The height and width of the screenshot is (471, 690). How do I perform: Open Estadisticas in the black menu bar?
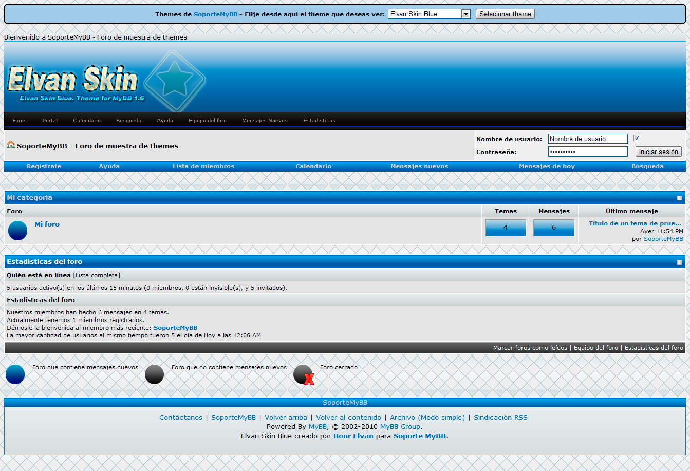point(319,121)
